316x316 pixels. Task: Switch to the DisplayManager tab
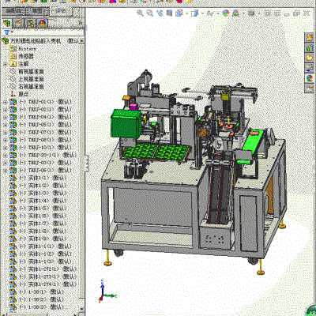pyautogui.click(x=42, y=23)
